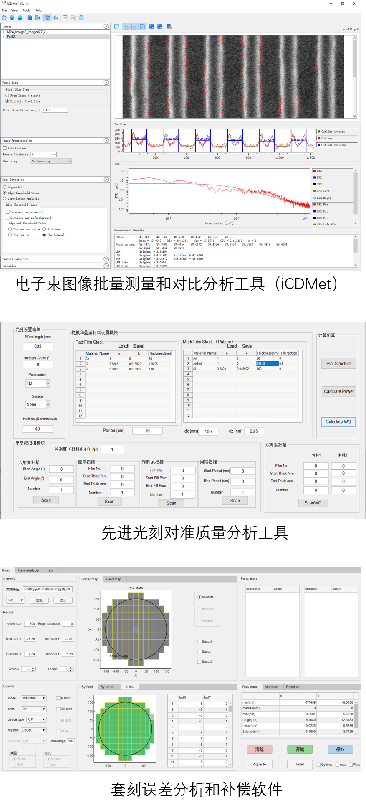
Task: Switch to the Para analyzer tab
Action: [x=28, y=570]
